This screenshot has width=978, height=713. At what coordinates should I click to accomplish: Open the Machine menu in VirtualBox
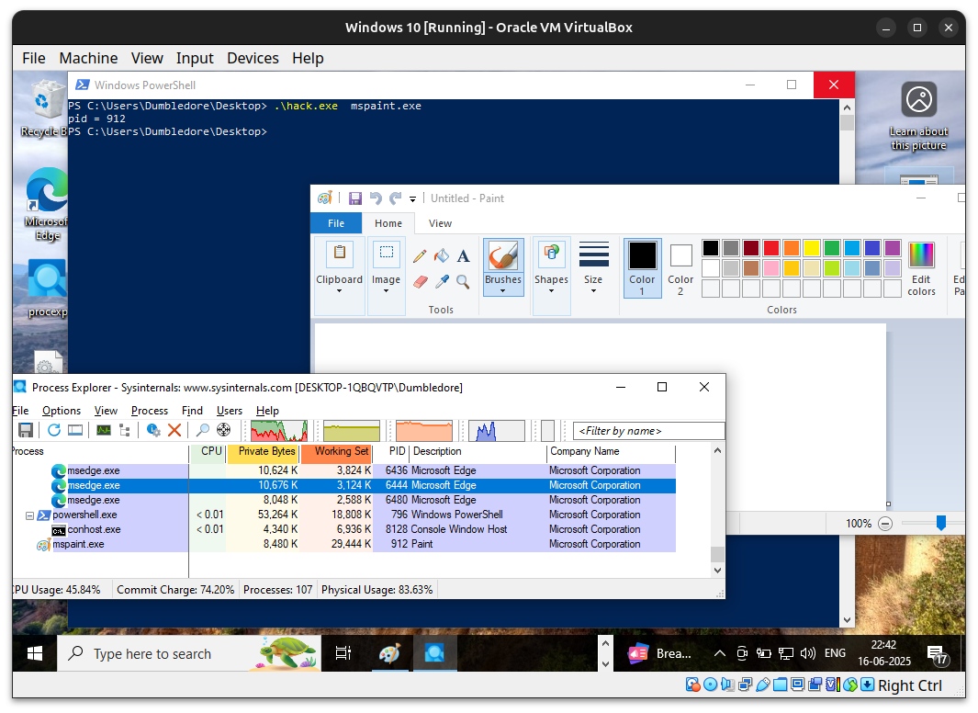[88, 58]
